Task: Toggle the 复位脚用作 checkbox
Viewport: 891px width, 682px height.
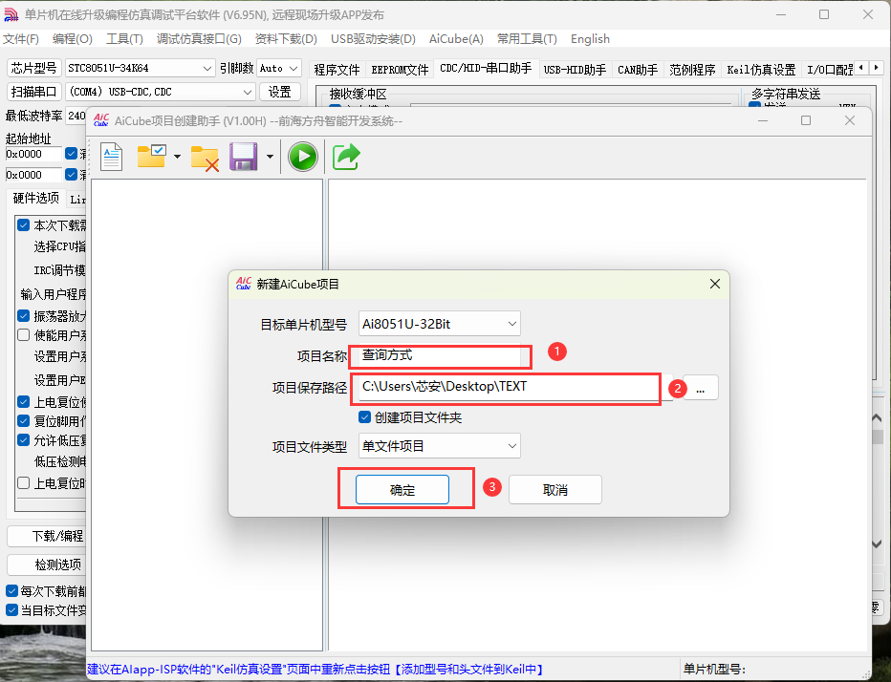Action: pyautogui.click(x=23, y=421)
